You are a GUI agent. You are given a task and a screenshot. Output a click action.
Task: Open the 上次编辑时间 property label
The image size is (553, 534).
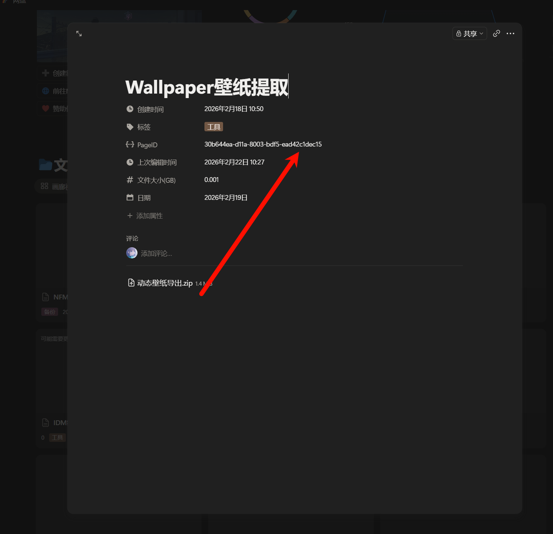157,163
